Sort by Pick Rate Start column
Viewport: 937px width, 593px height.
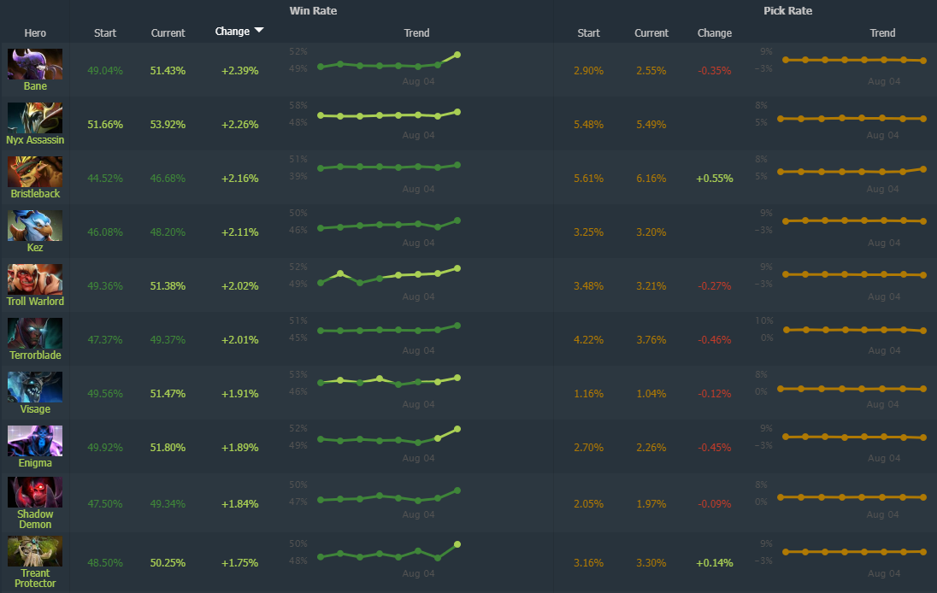[x=588, y=32]
